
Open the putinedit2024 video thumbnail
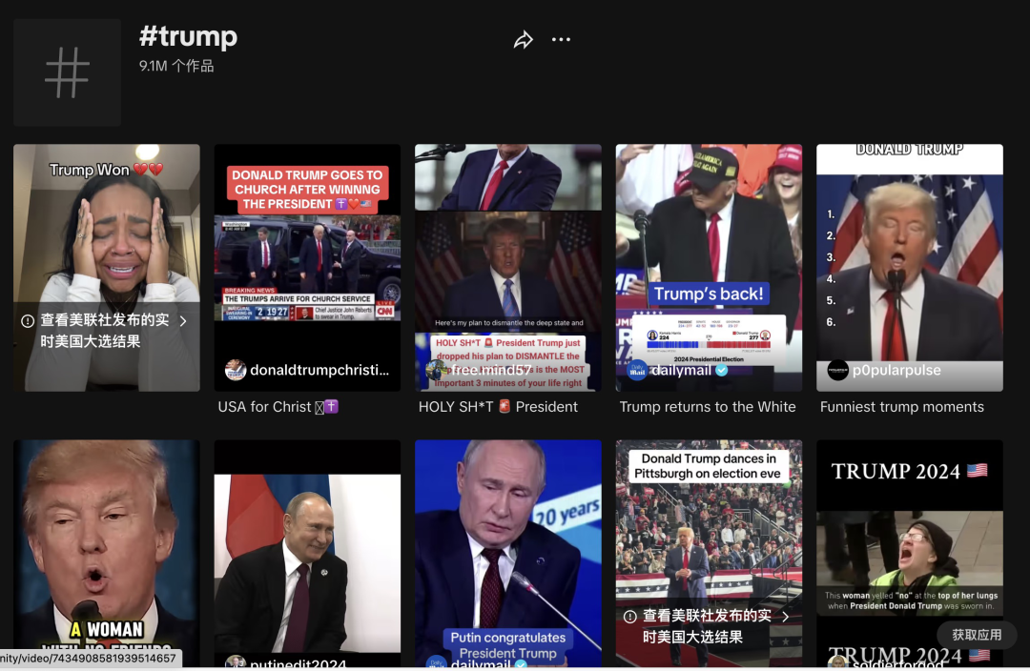point(307,553)
